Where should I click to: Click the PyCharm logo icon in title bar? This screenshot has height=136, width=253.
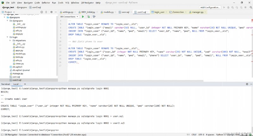click(x=3, y=3)
